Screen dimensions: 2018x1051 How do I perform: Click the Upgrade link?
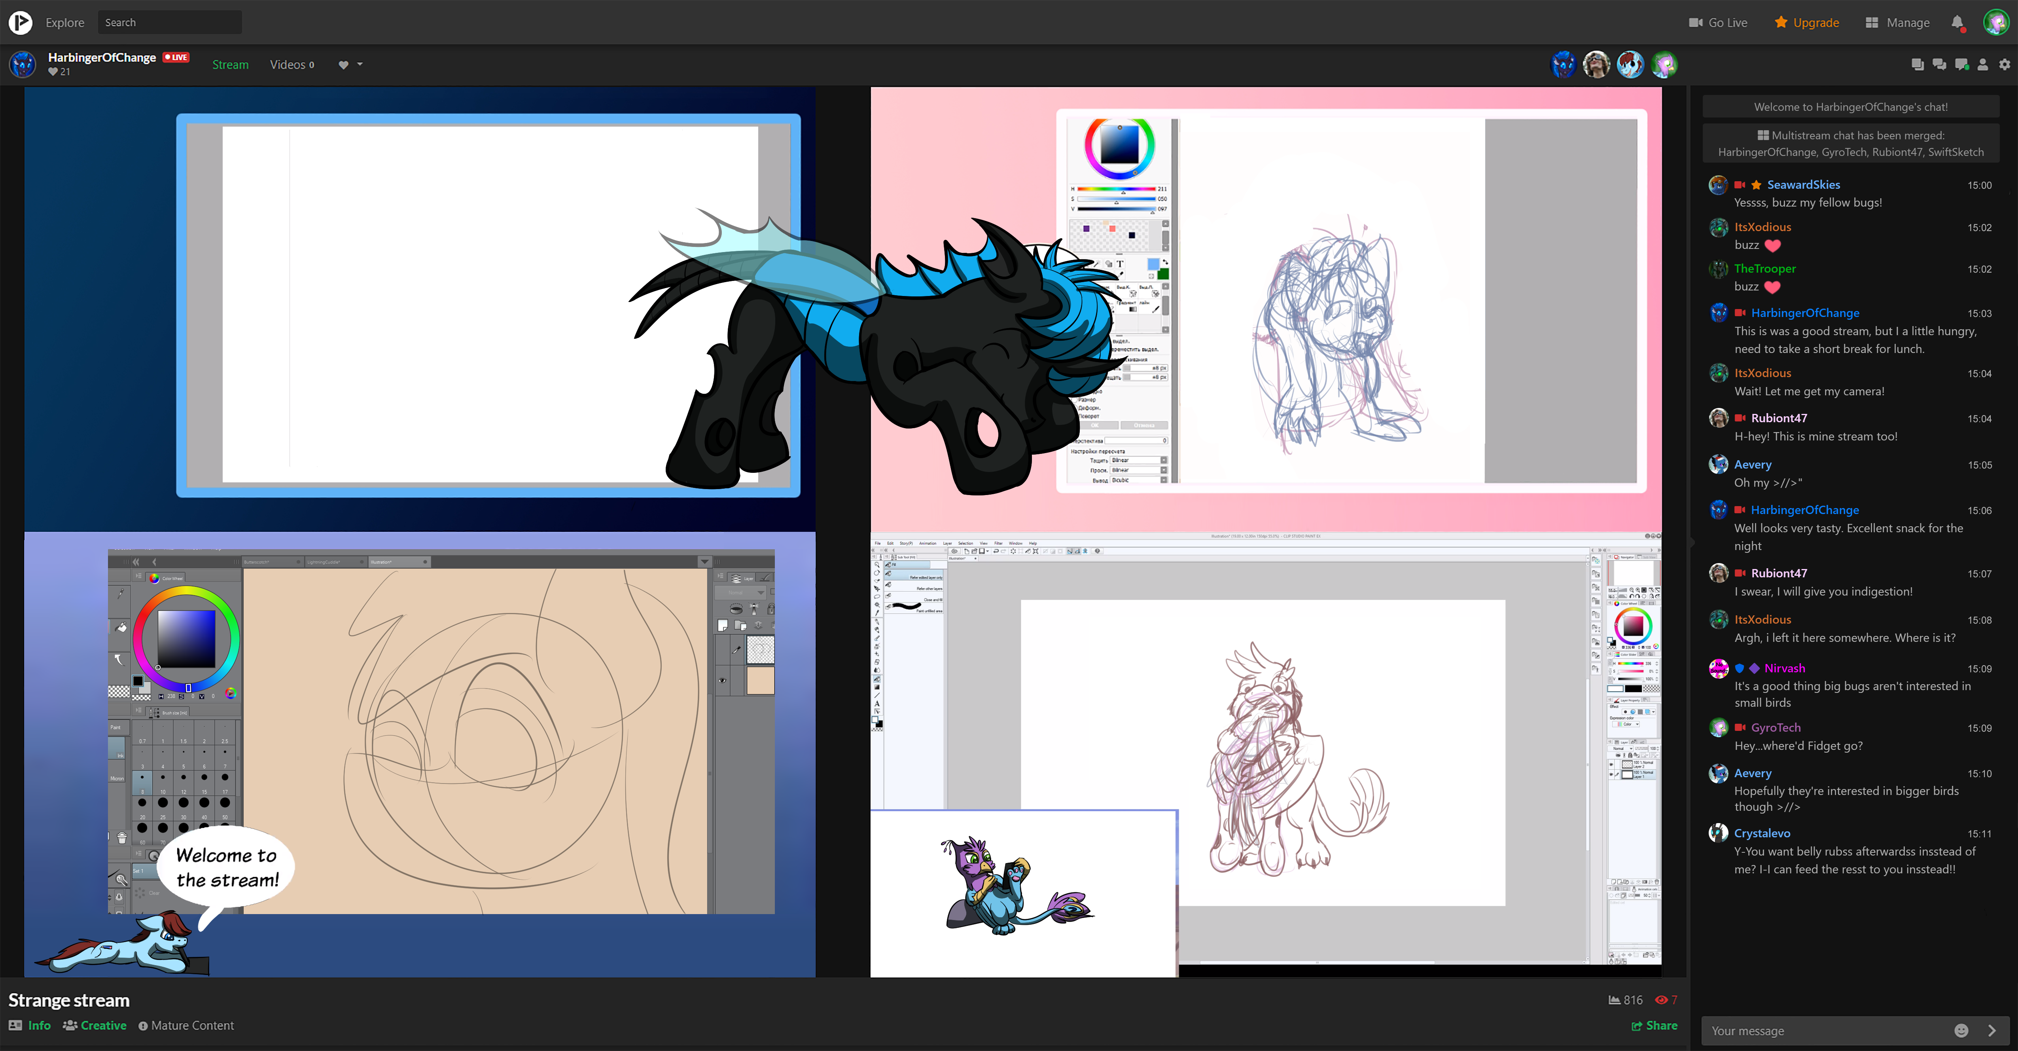(1806, 22)
